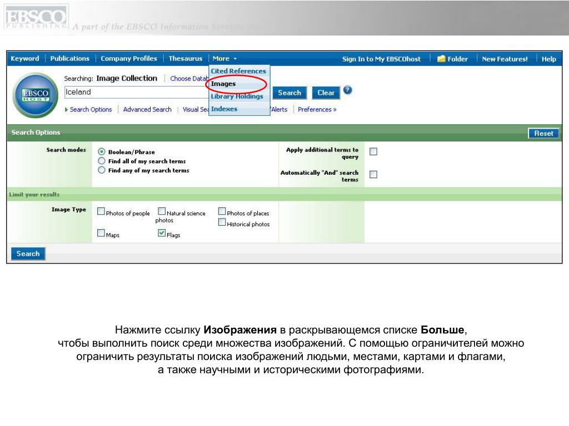Image resolution: width=569 pixels, height=426 pixels.
Task: Open the Thesaurus tab
Action: 186,58
